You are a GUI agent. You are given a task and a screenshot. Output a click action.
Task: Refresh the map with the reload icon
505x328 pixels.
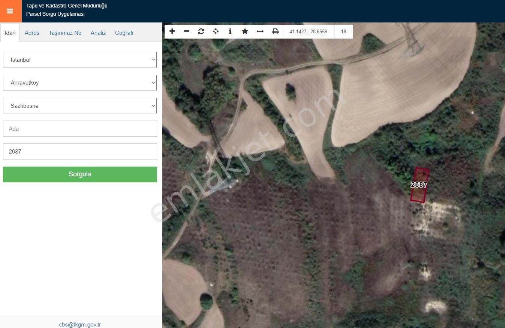tap(201, 31)
